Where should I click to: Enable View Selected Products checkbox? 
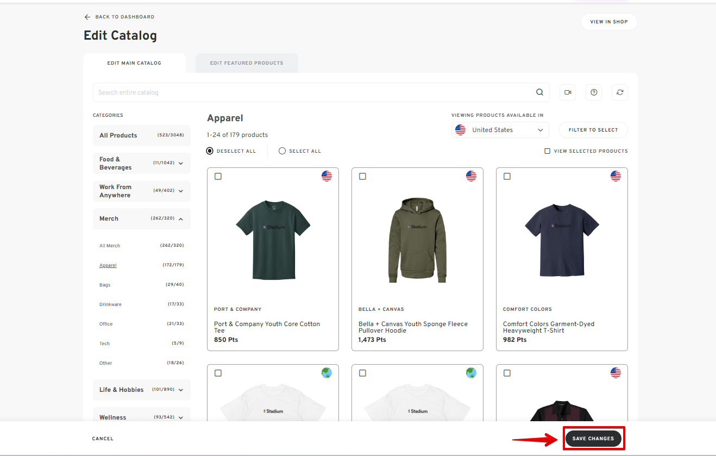[x=547, y=151]
